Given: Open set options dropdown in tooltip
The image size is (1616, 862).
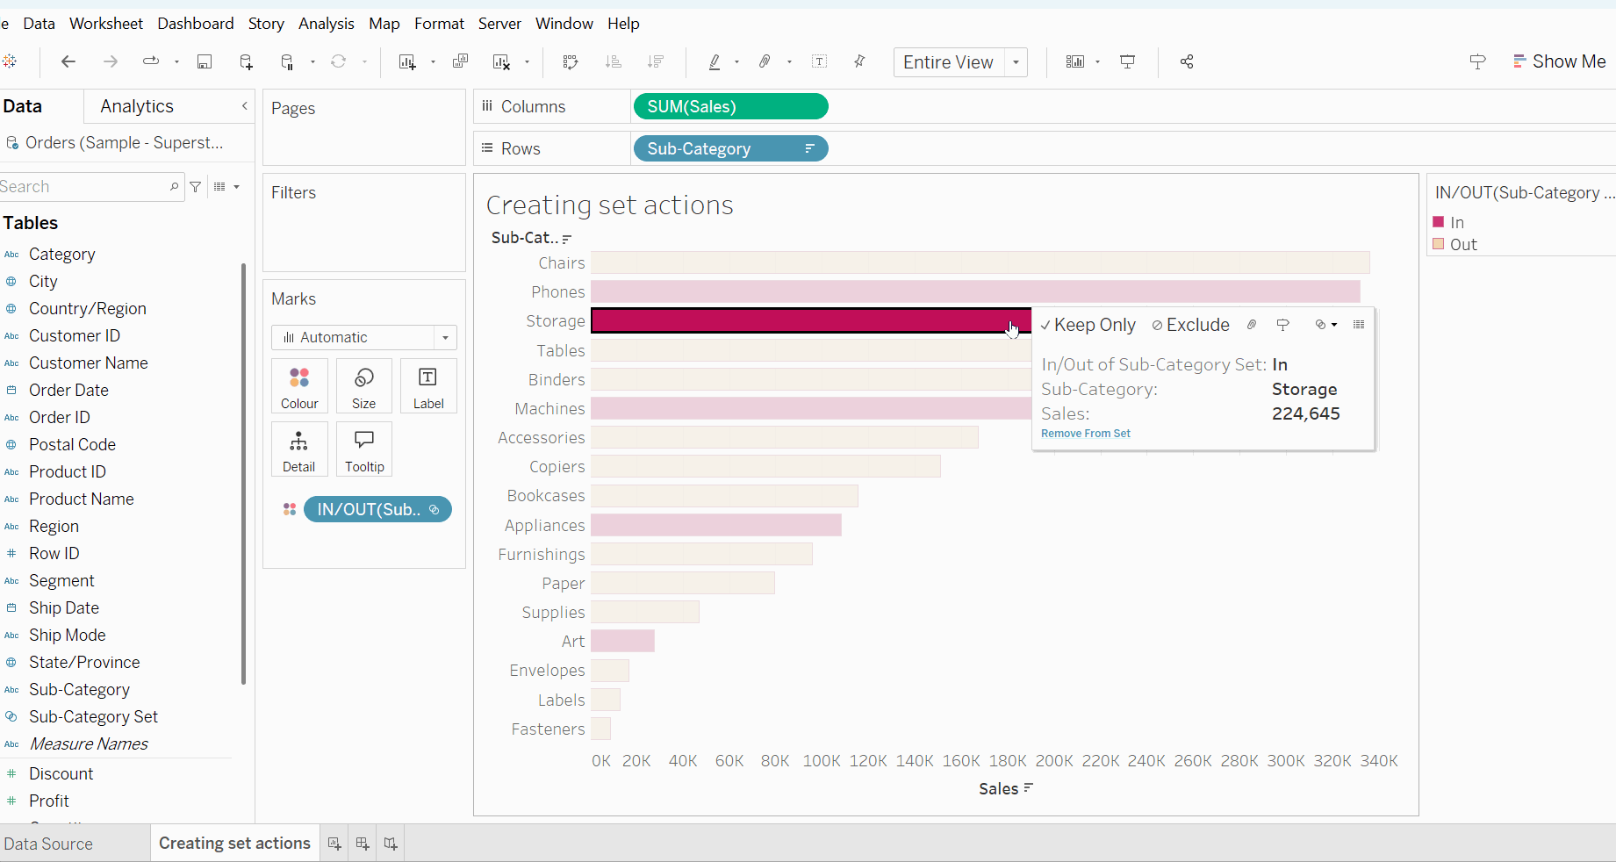Looking at the screenshot, I should pyautogui.click(x=1325, y=325).
